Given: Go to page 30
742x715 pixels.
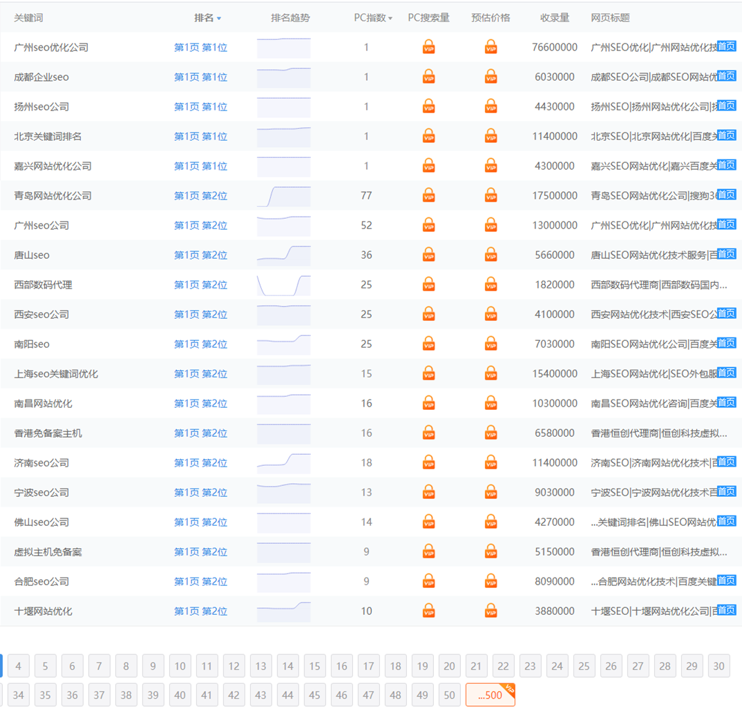Looking at the screenshot, I should point(719,666).
